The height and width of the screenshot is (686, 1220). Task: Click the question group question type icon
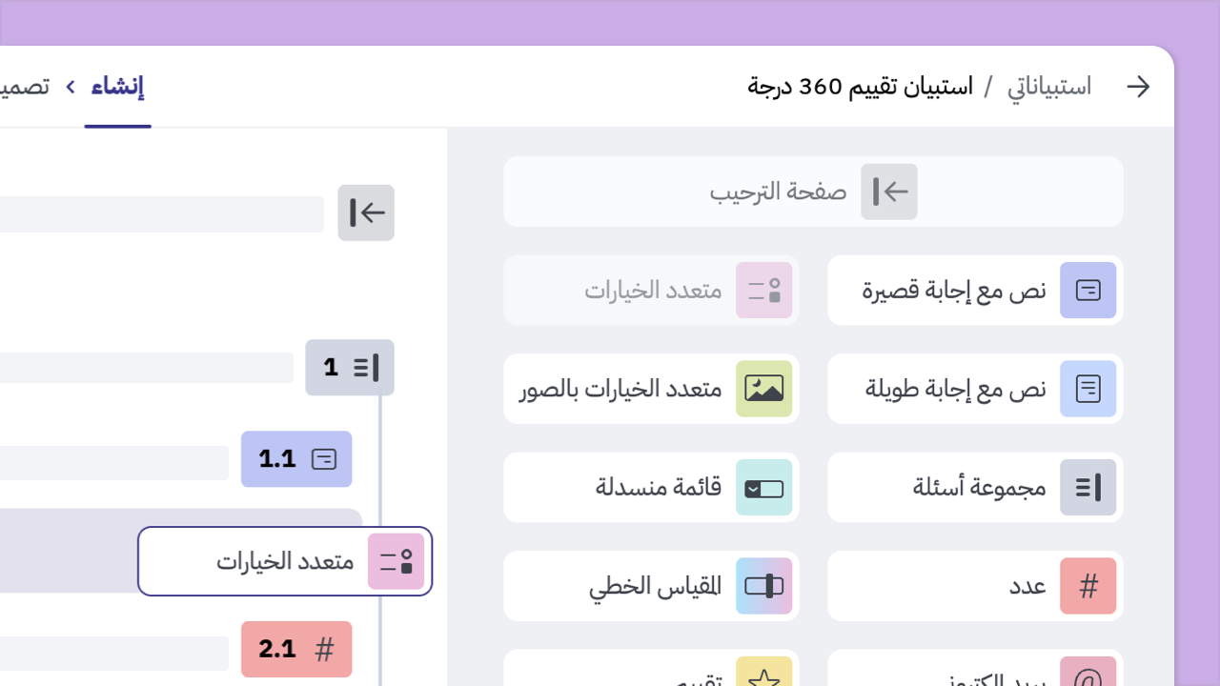click(x=1088, y=487)
